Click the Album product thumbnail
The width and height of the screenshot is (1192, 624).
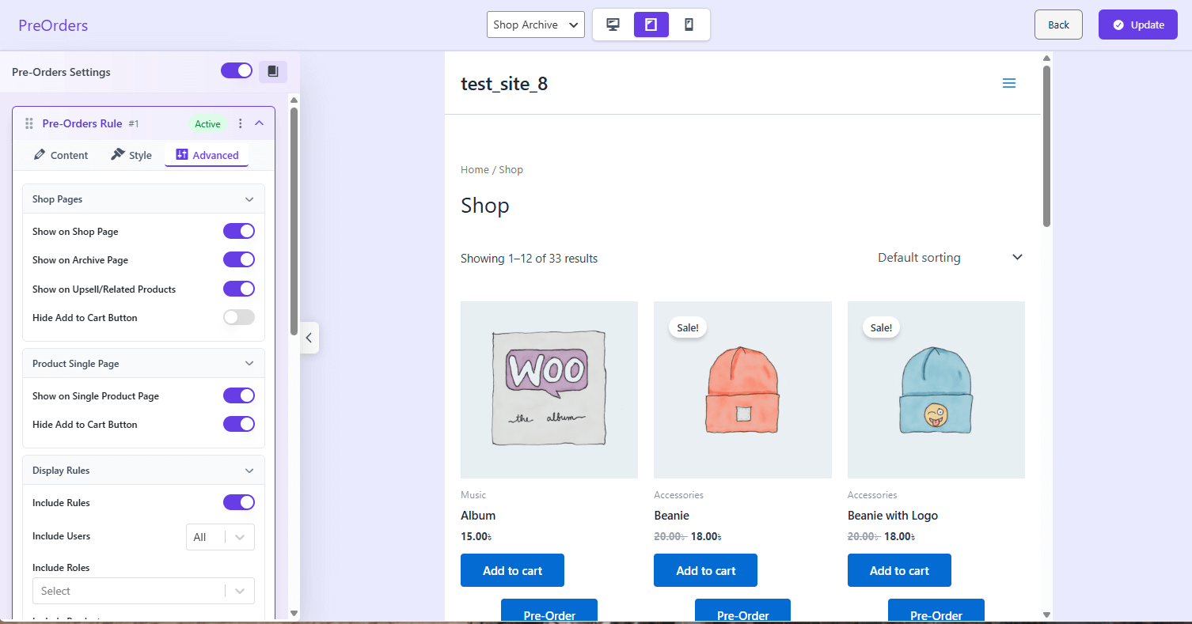point(549,389)
